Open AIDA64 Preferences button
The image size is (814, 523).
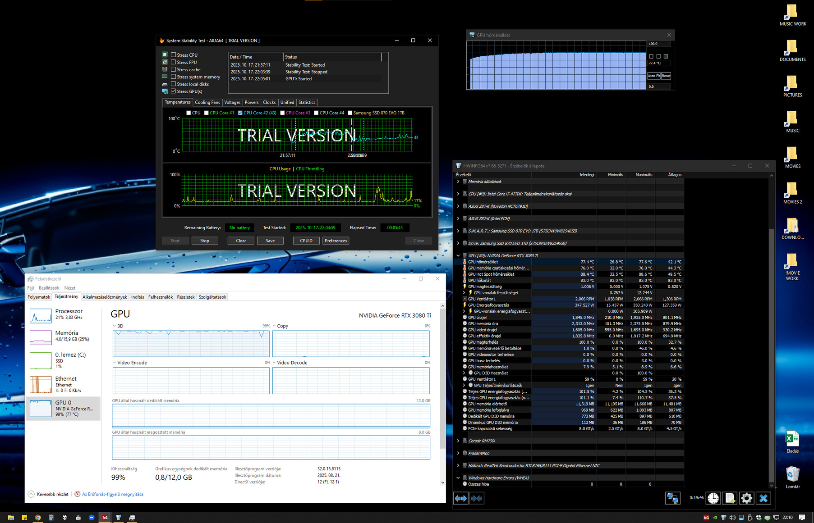click(336, 241)
